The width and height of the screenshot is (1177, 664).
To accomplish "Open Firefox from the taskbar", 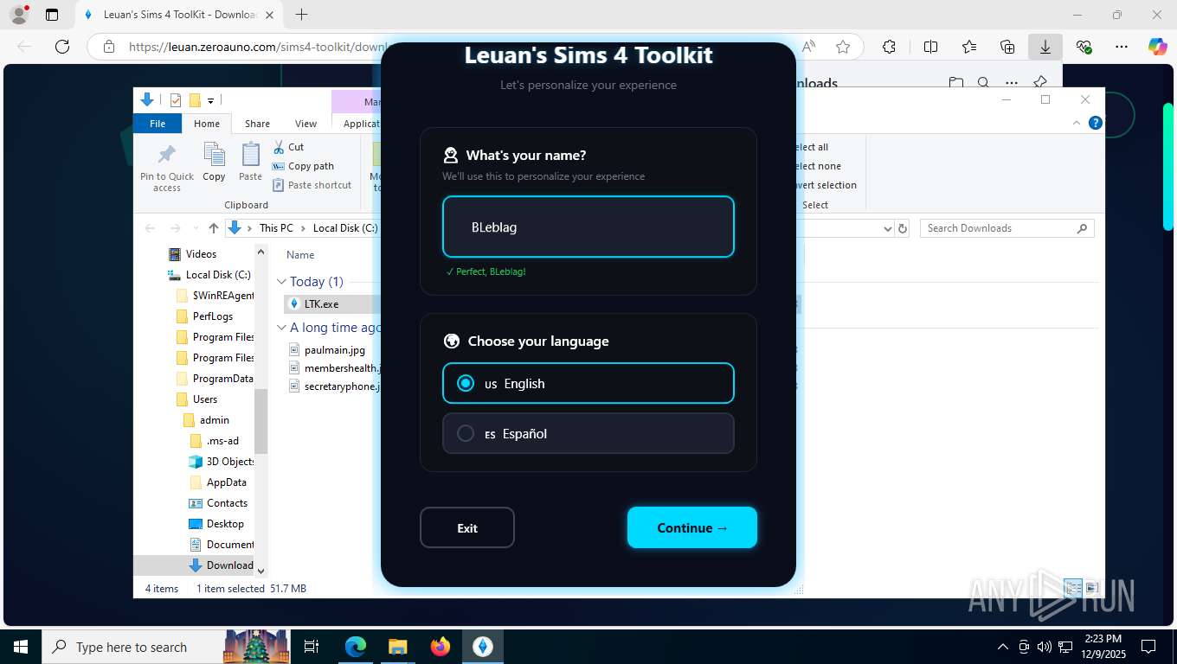I will pyautogui.click(x=441, y=647).
